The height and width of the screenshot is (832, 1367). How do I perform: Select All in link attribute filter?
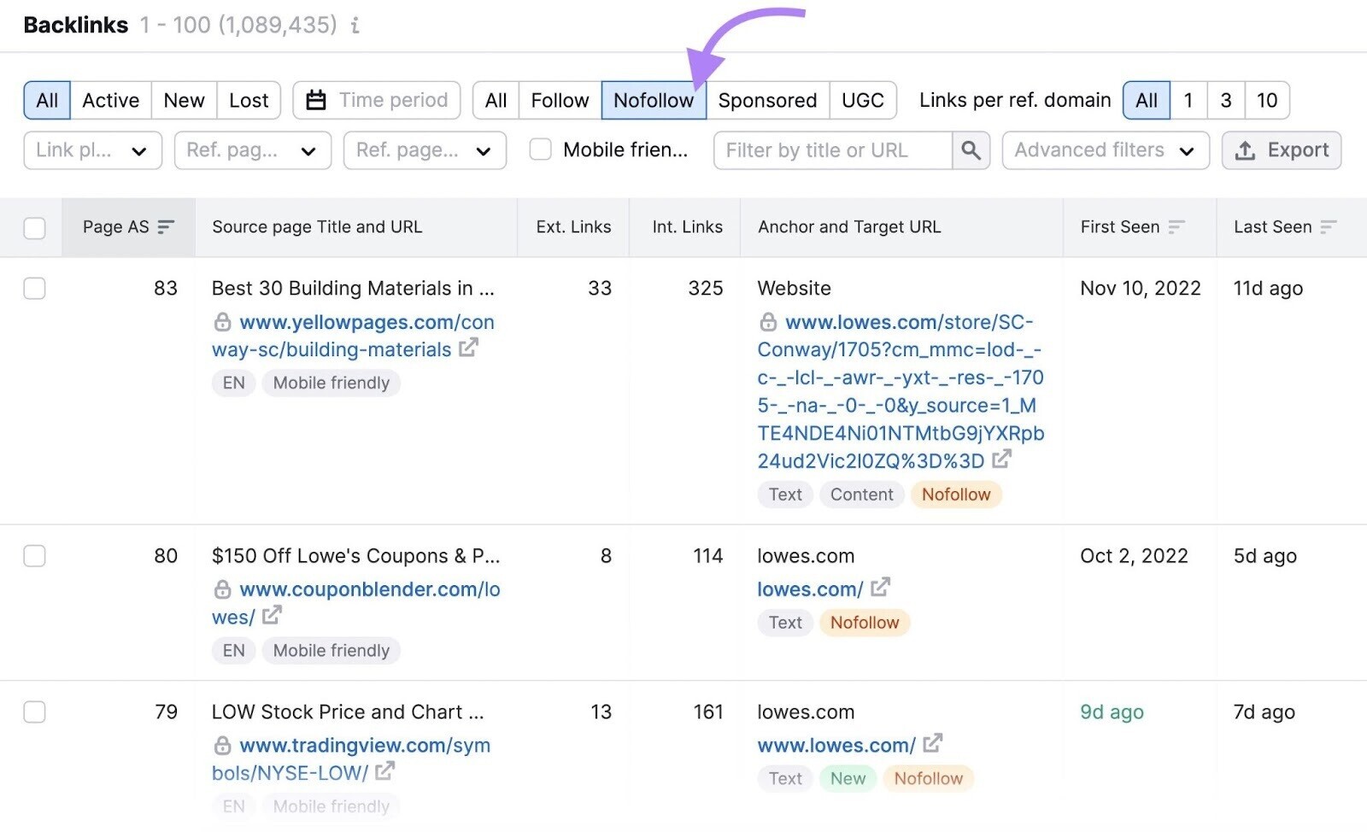pos(496,100)
